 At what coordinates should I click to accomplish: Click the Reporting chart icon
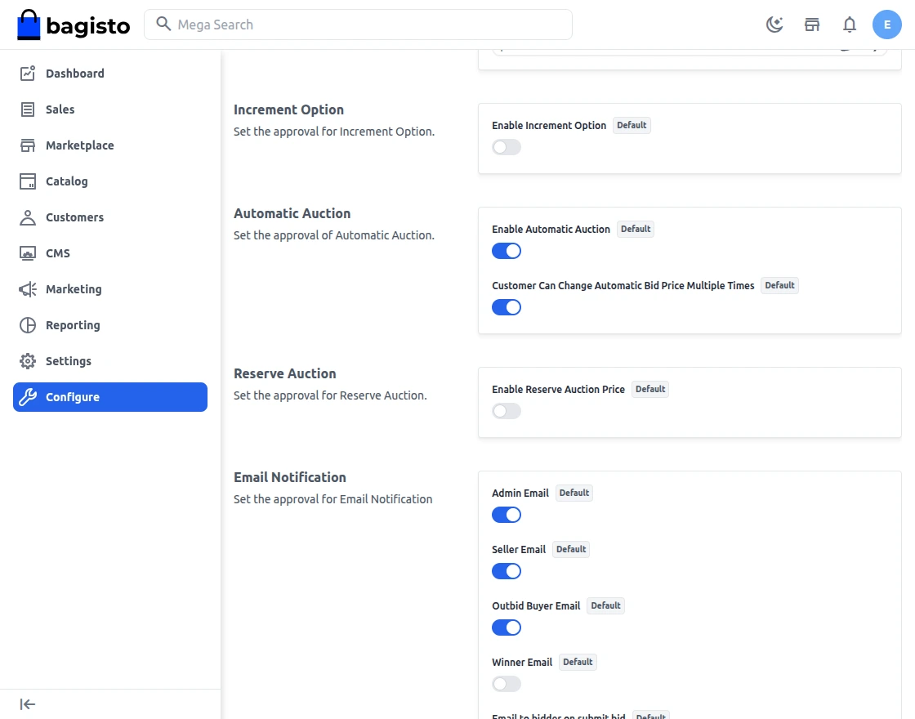[28, 325]
